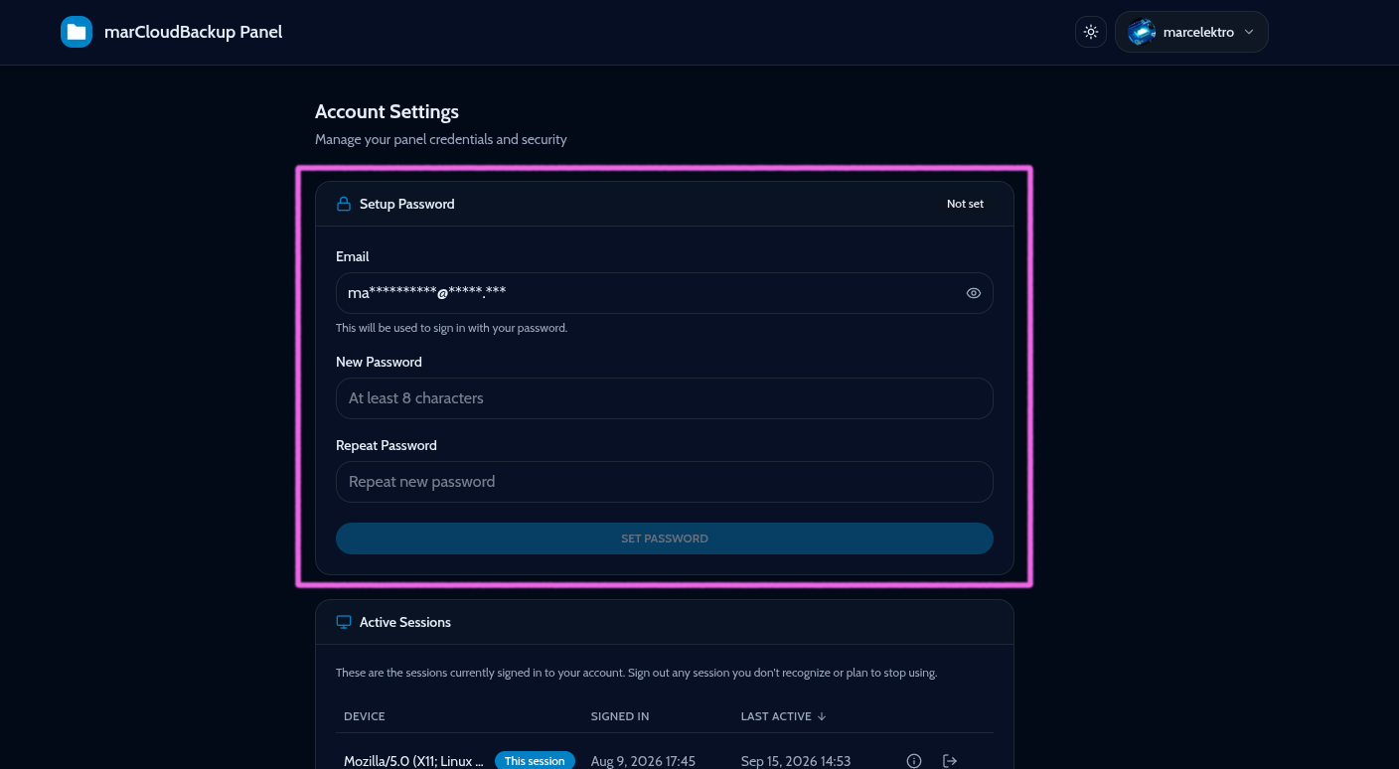Click the monitor icon beside Active Sessions

pos(344,622)
